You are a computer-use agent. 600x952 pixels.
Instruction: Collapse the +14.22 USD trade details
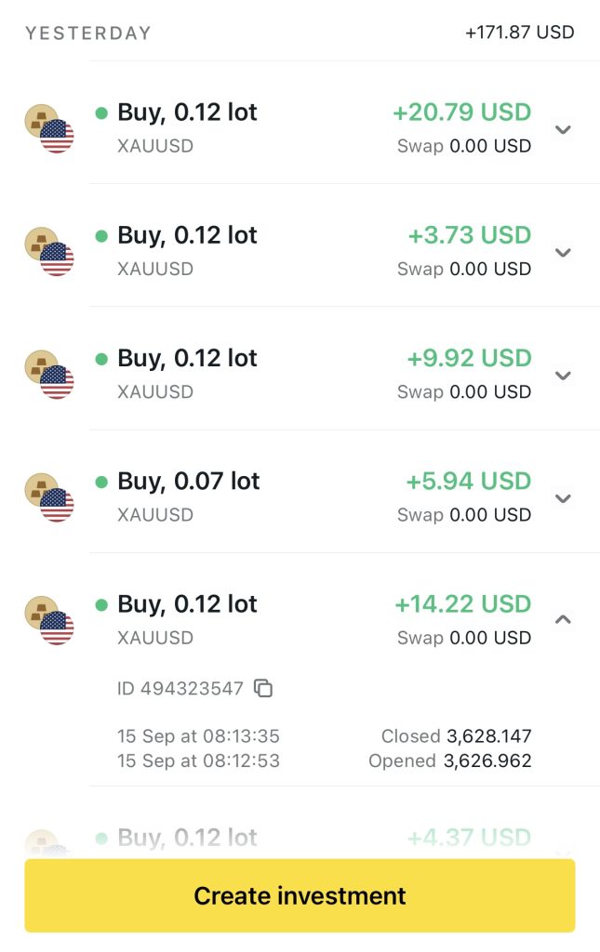(562, 620)
